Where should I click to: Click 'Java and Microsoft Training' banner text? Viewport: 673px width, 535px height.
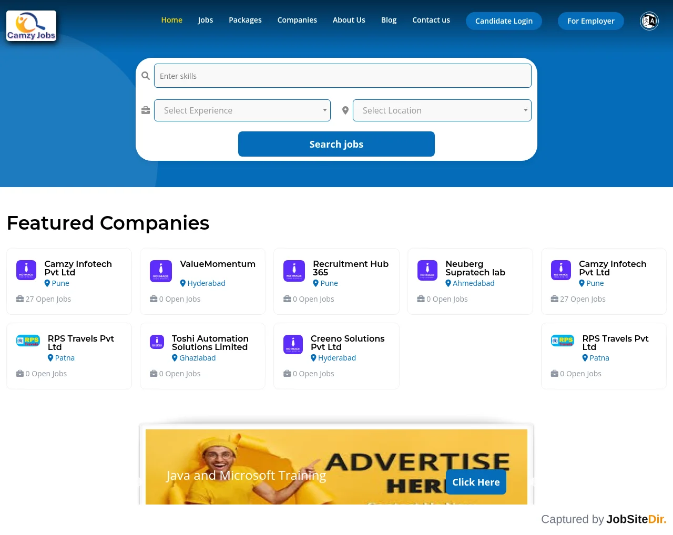[246, 475]
